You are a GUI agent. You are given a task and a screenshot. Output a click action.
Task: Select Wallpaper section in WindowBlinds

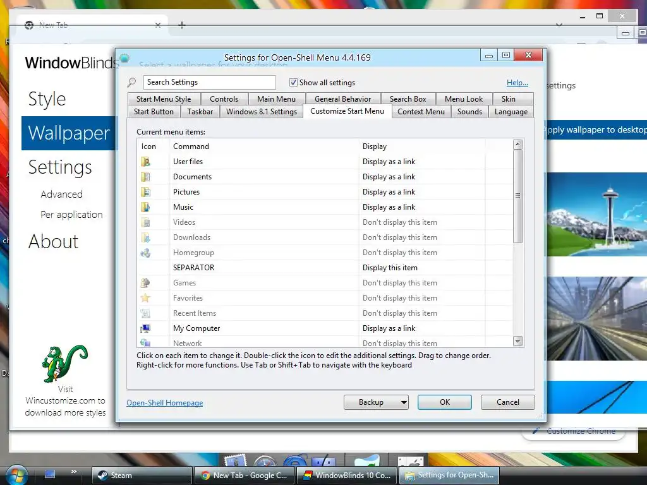(x=70, y=133)
